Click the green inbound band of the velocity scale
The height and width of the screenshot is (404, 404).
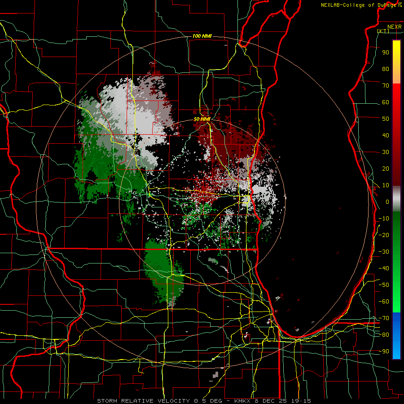(396, 262)
